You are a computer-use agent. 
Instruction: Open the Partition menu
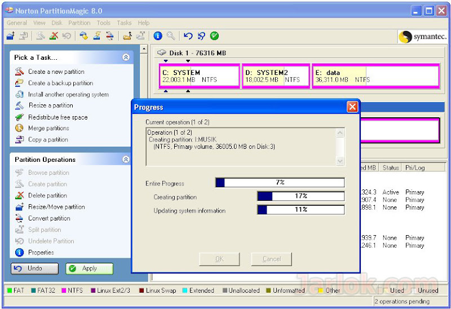click(79, 23)
